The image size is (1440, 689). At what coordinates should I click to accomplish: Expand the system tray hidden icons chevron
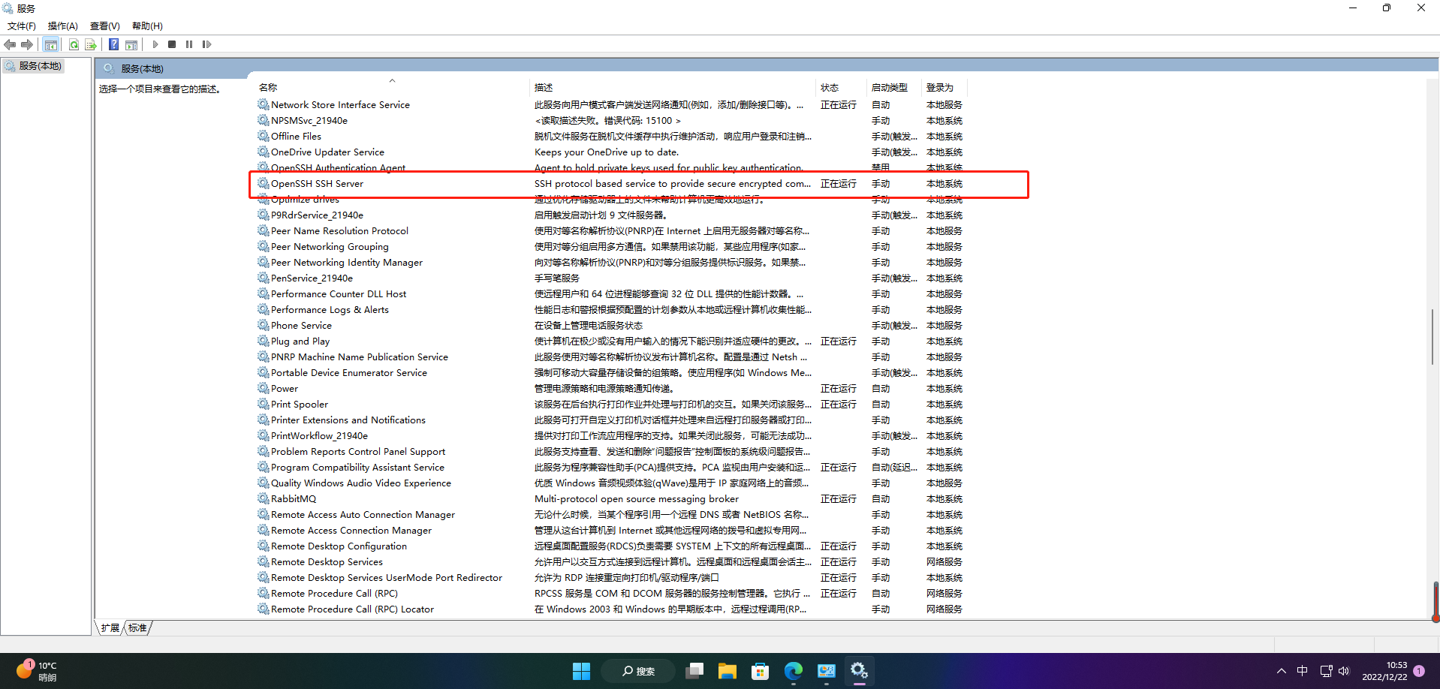point(1282,671)
